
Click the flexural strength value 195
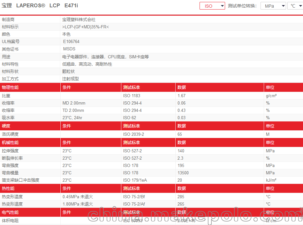(x=181, y=166)
